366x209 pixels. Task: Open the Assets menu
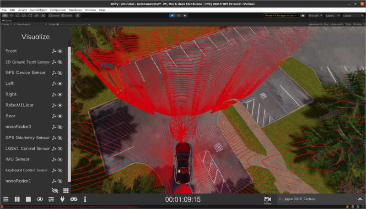22,10
